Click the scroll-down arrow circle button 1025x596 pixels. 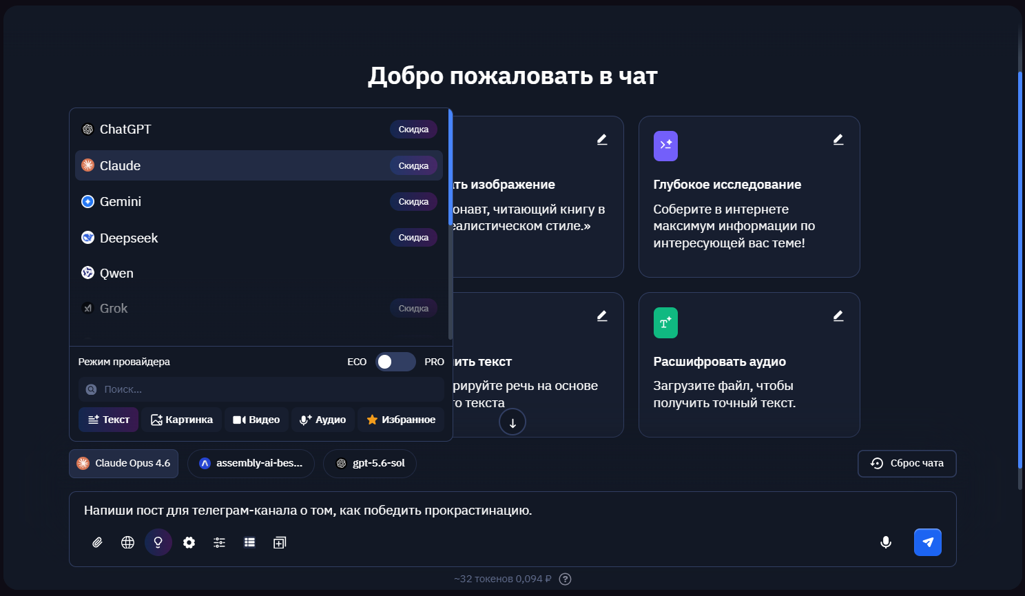(512, 422)
